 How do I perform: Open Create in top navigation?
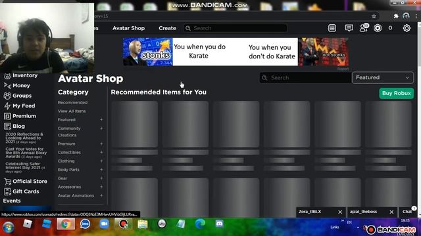pos(167,28)
